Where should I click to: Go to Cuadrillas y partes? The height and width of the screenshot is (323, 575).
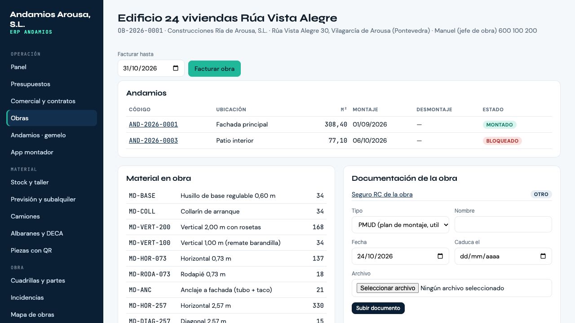[52, 280]
